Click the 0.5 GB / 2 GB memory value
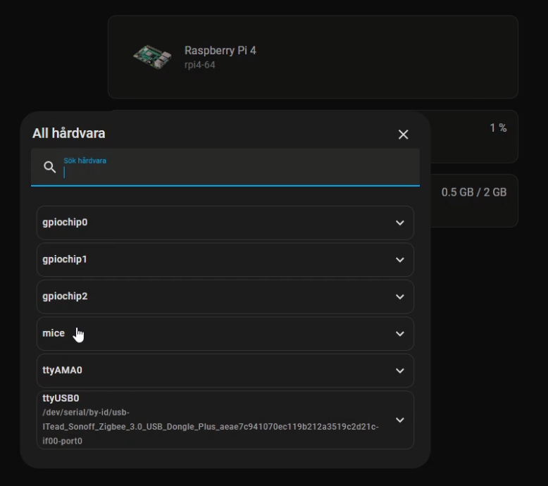 coord(473,192)
